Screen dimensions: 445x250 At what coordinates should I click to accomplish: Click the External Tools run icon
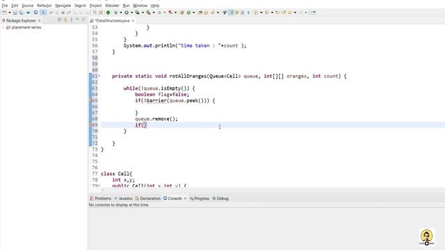tap(148, 12)
